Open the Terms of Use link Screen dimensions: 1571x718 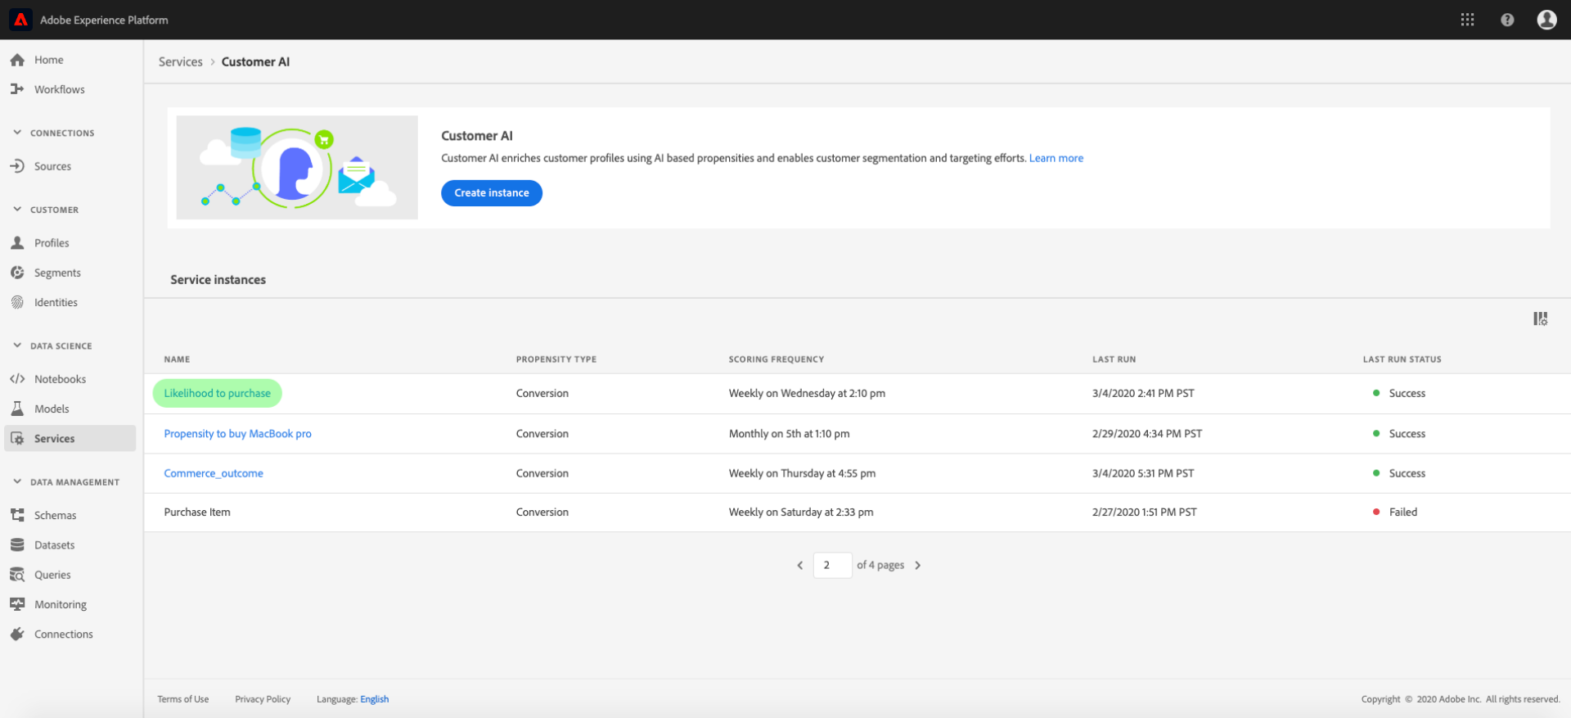point(183,699)
